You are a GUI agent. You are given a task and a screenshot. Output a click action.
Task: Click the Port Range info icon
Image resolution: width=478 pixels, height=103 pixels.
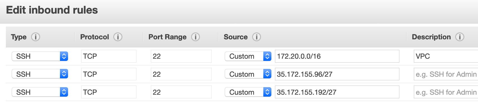point(195,37)
